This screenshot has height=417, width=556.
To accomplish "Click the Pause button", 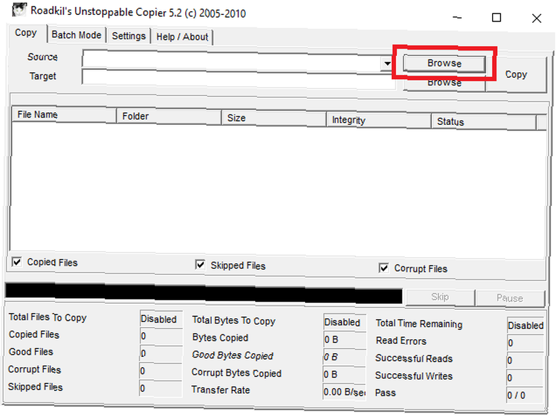I will pyautogui.click(x=510, y=298).
